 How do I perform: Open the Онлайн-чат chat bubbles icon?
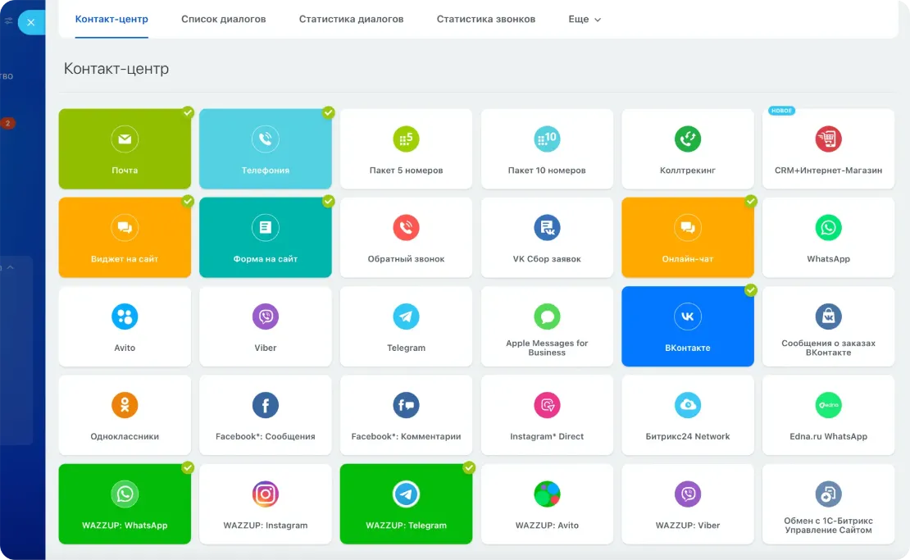(x=688, y=227)
